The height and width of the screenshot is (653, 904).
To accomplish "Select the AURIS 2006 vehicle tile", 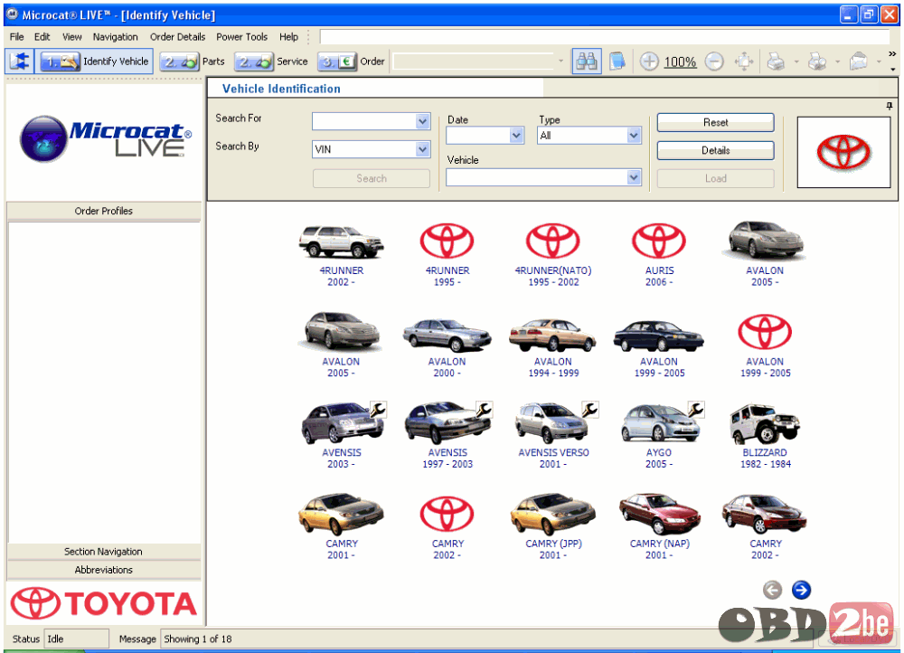I will (x=659, y=255).
